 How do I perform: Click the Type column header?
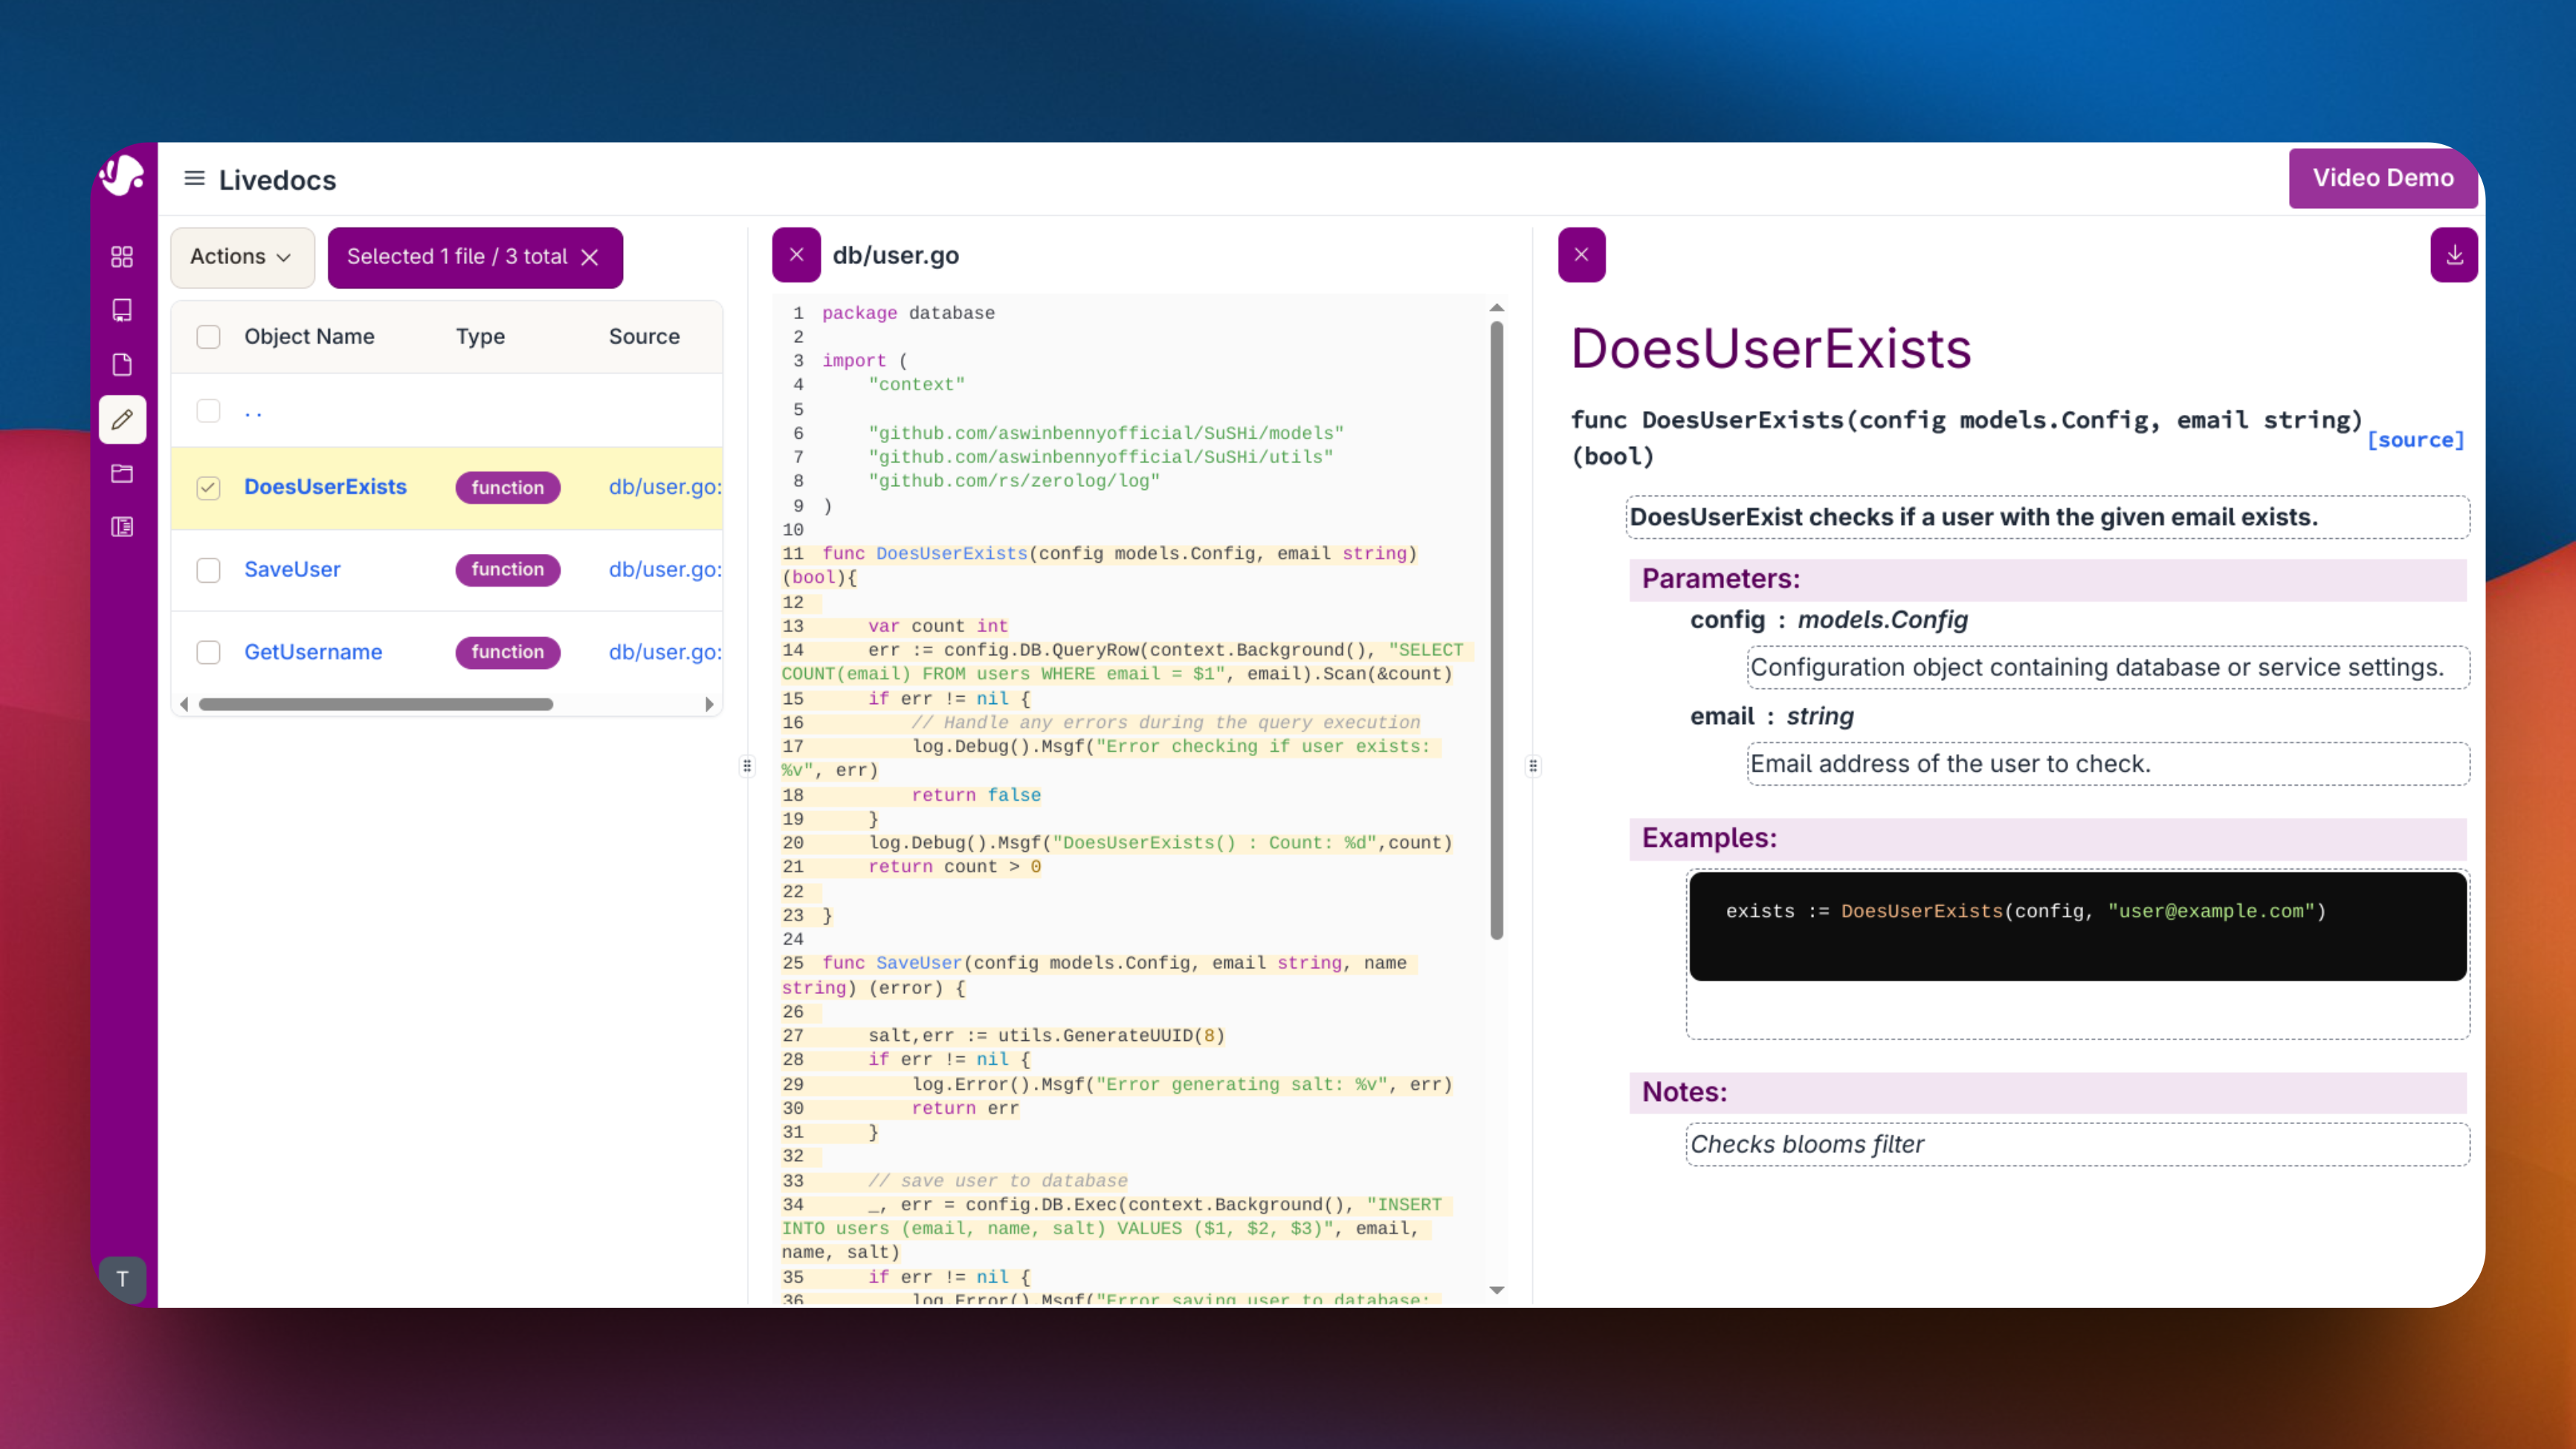tap(480, 337)
